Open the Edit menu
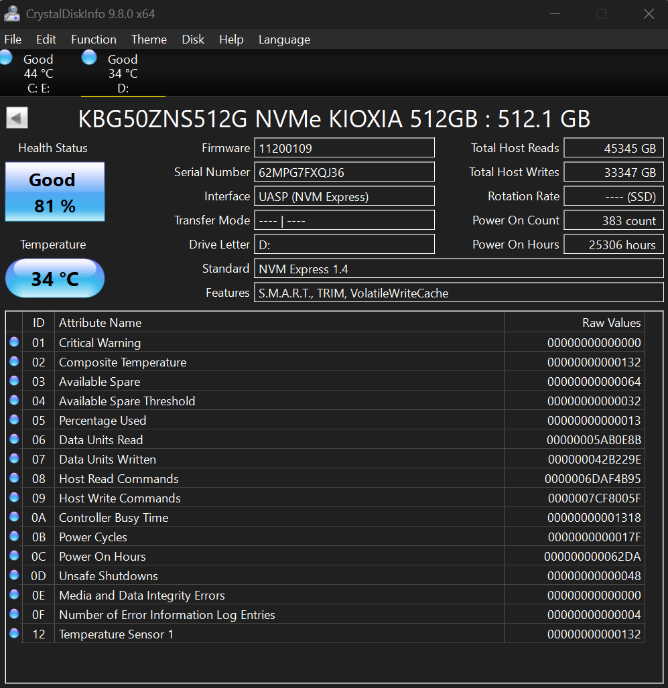 pyautogui.click(x=46, y=40)
